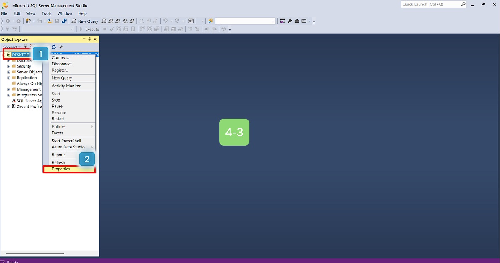Screen dimensions: 500x263
Task: Click the Refresh icon in Object Explorer
Action: [54, 47]
